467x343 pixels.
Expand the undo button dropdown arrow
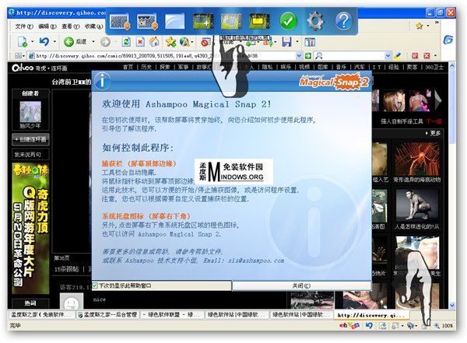(54, 42)
